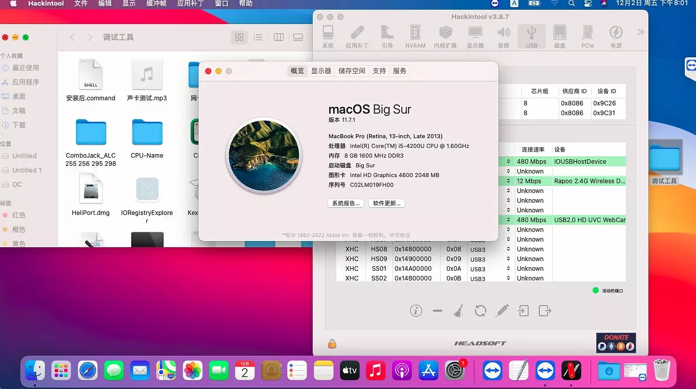Viewport: 696px width, 389px height.
Task: Select the 音频 audio toolbar icon
Action: (503, 36)
